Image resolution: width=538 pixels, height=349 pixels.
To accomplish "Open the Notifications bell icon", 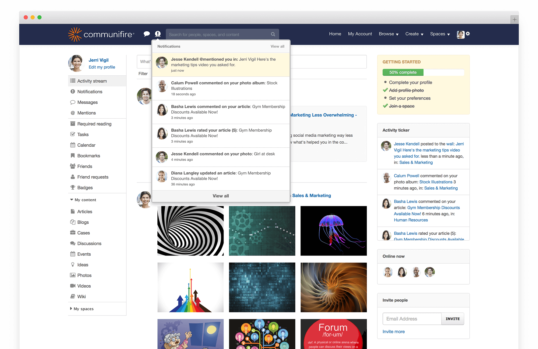I will [158, 34].
